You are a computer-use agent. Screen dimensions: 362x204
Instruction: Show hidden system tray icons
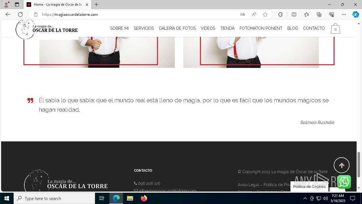305,198
